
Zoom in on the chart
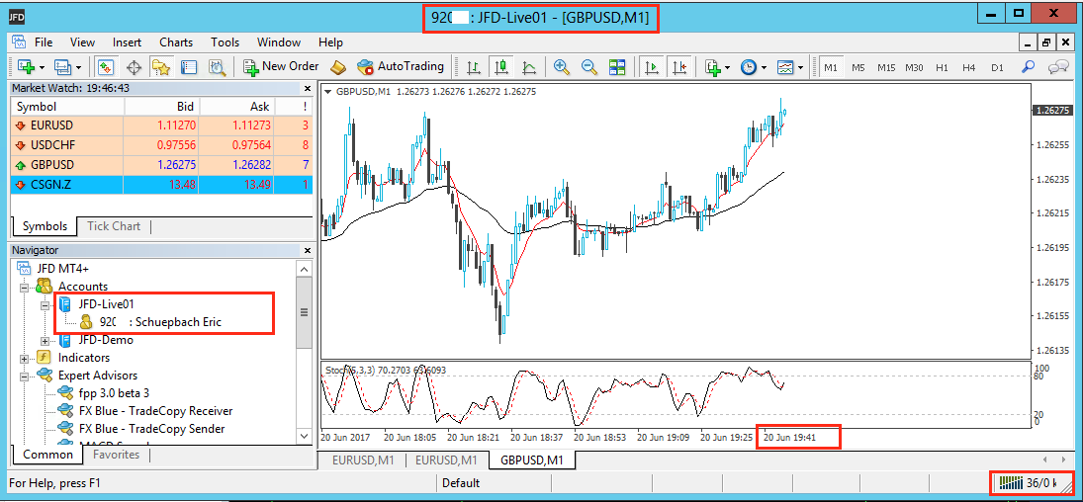[562, 66]
